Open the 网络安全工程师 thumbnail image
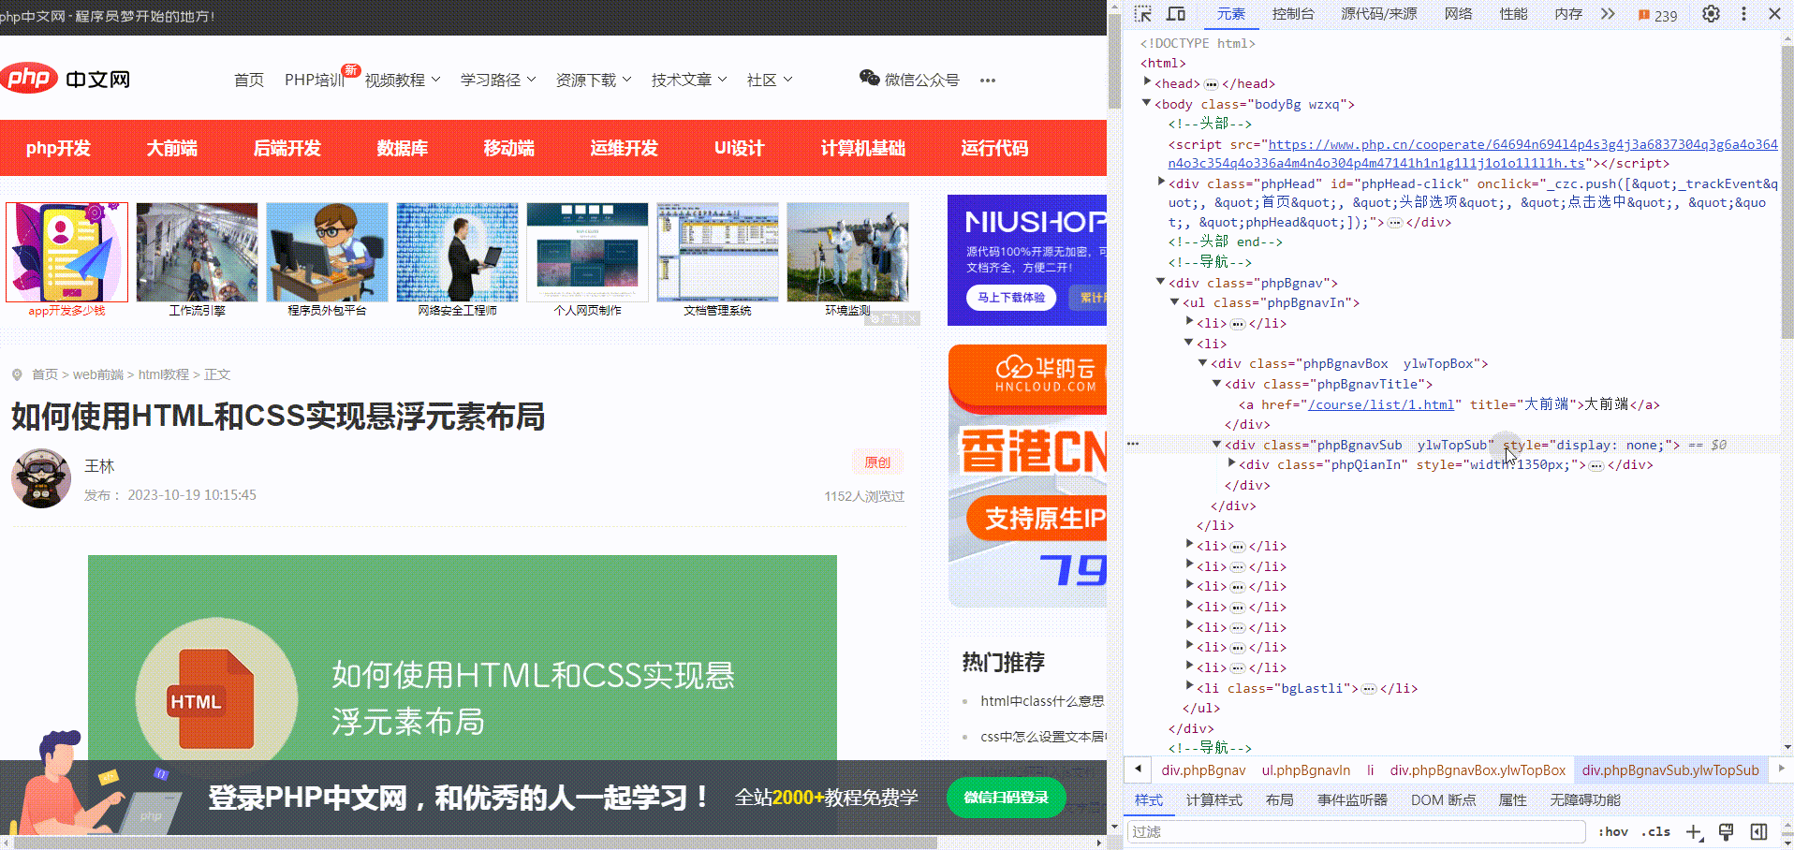 tap(457, 253)
